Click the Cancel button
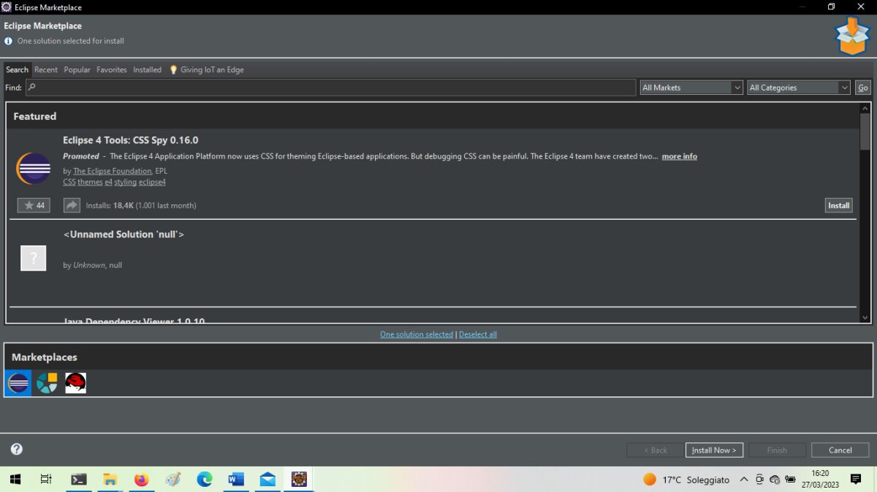This screenshot has width=877, height=492. [840, 450]
